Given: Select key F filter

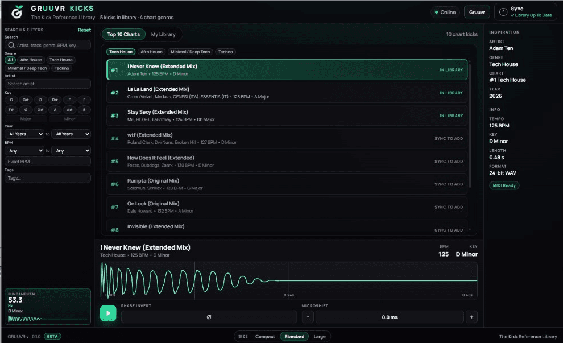Looking at the screenshot, I should coord(84,100).
